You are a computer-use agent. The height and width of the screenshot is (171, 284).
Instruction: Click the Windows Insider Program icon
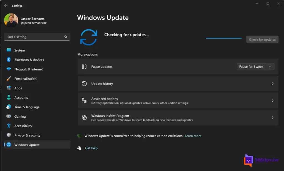pos(84,118)
